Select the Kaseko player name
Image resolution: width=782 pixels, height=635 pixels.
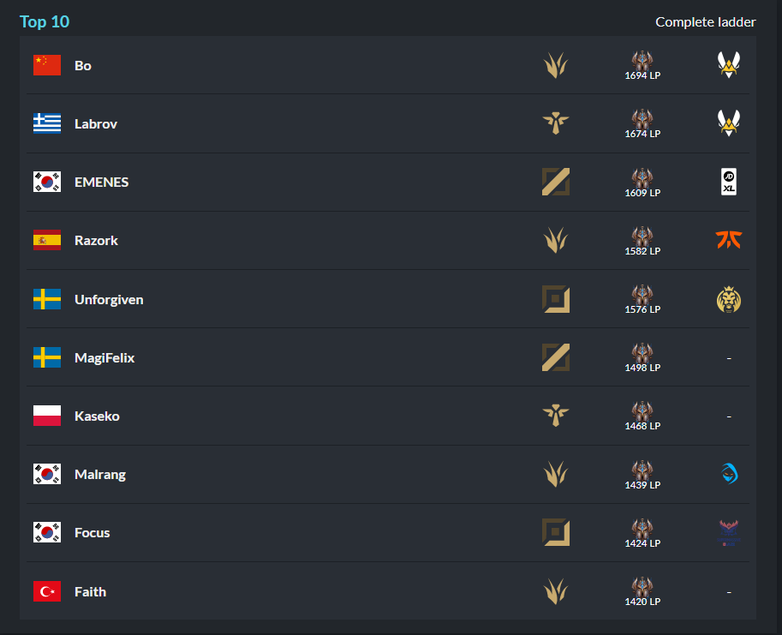(98, 416)
